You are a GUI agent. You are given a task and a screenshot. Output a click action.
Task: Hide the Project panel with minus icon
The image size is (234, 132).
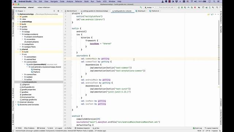pyautogui.click(x=61, y=11)
